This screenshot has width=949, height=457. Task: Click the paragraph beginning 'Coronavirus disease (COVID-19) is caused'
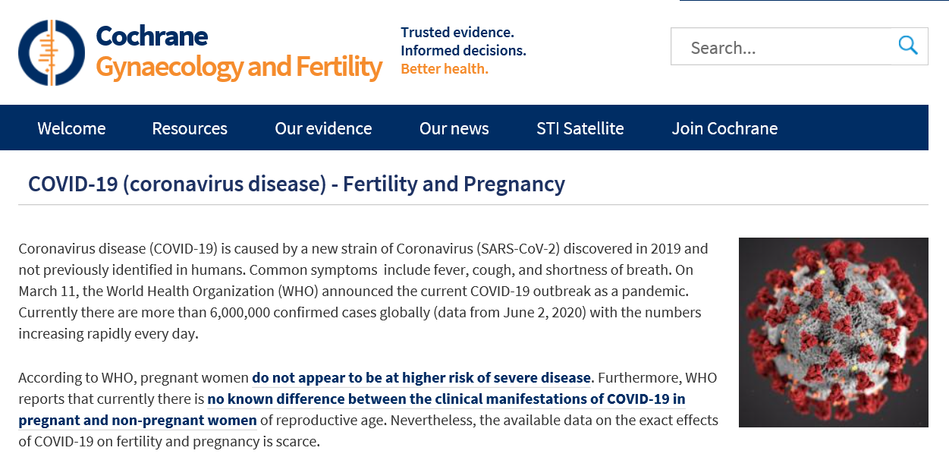click(x=365, y=291)
